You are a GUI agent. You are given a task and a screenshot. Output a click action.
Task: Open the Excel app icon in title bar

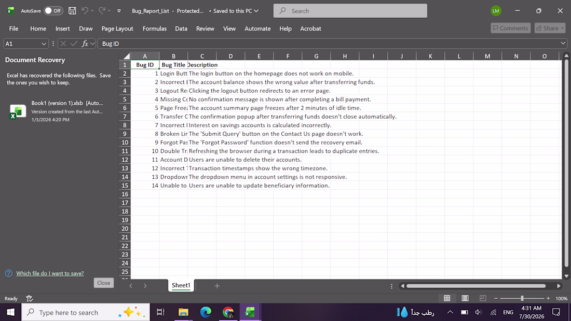tap(10, 10)
